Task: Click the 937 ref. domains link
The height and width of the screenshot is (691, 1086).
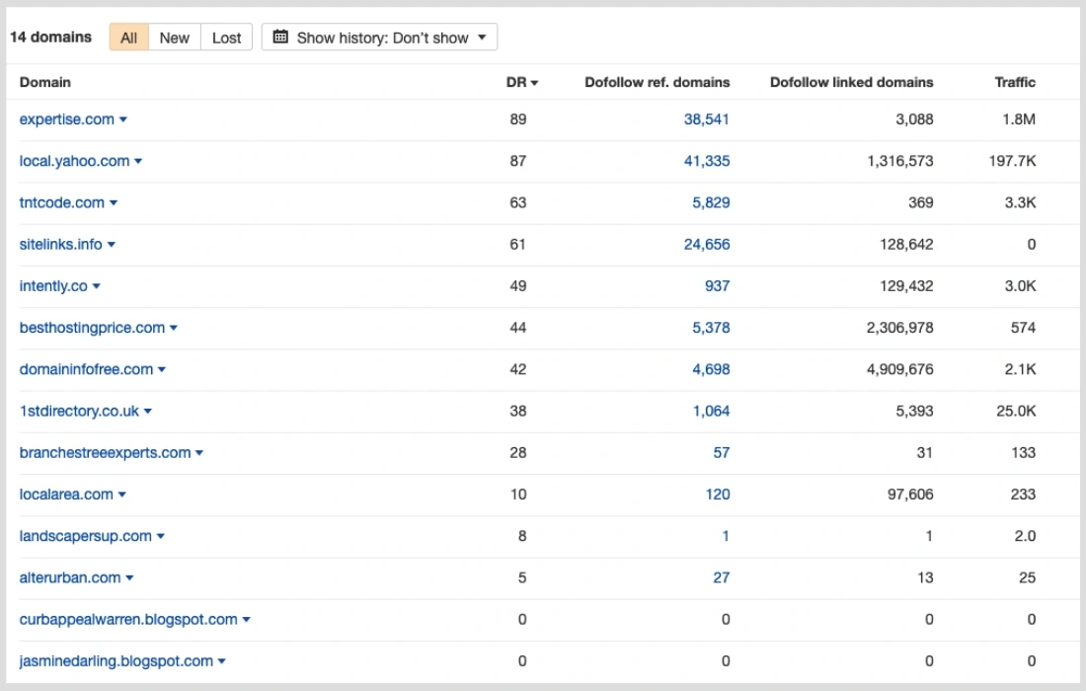Action: point(717,286)
